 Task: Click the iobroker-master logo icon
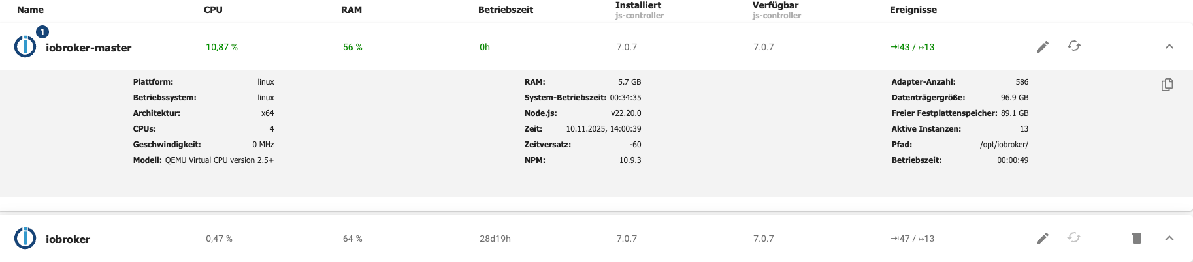tap(25, 47)
